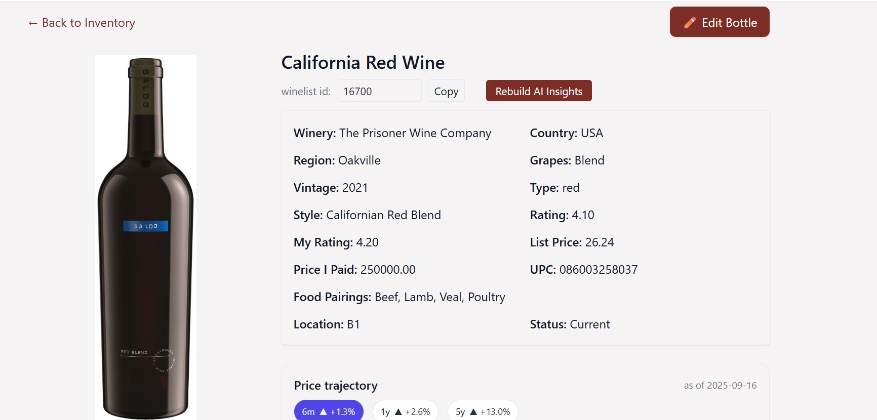Screen dimensions: 877x420
Task: Switch to the 1y price change view
Action: coord(405,411)
